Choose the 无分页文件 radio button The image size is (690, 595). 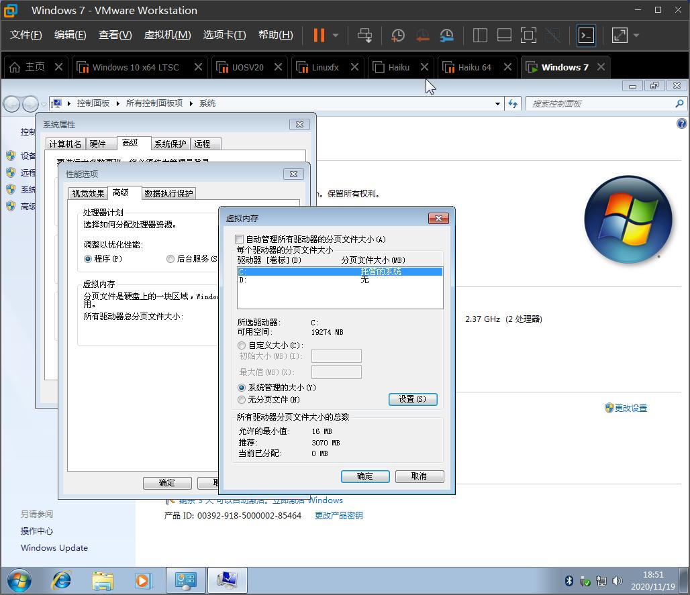click(x=242, y=400)
